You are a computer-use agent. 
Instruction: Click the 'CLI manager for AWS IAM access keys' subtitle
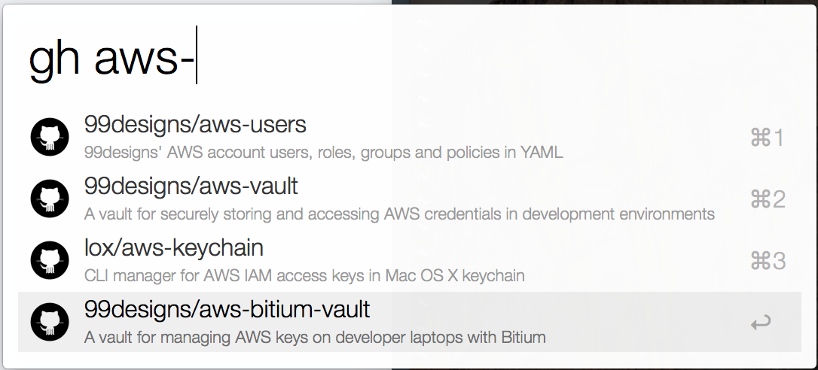click(x=304, y=276)
